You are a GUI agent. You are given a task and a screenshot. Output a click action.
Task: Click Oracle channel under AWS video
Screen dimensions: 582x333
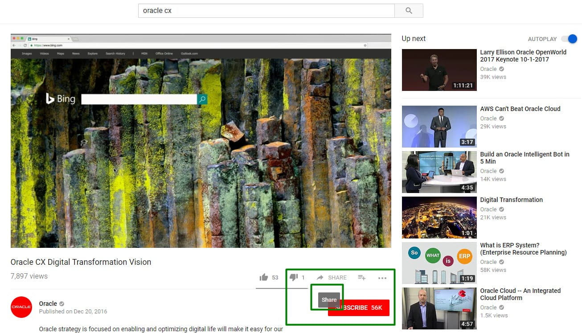coord(488,119)
